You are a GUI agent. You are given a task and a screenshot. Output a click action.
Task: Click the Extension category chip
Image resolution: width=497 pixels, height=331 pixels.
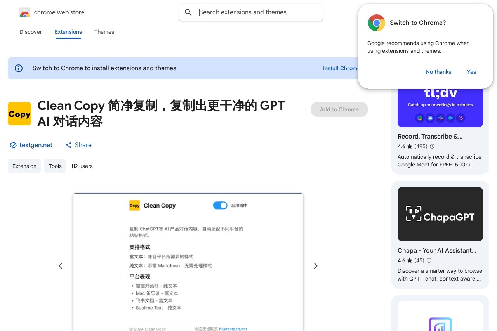[24, 166]
